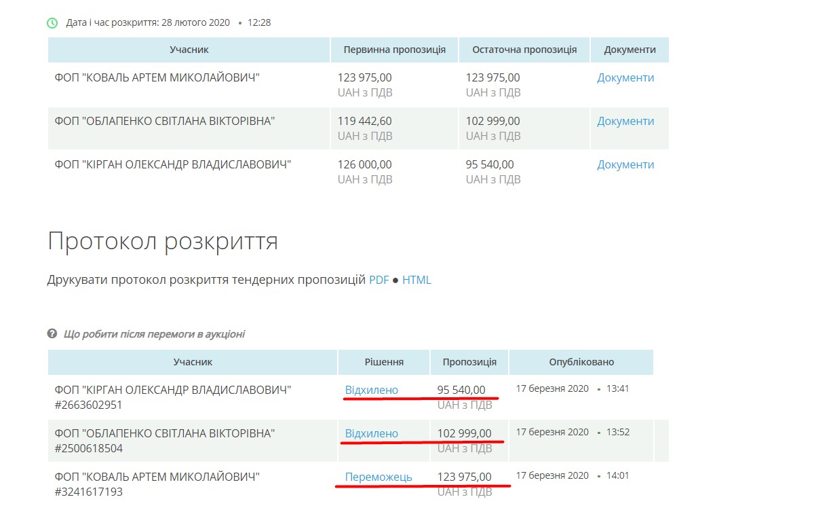Select the Протокол розкриття section heading

coord(163,241)
